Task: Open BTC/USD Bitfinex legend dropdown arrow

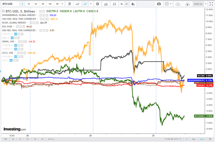Action: pyautogui.click(x=37, y=11)
